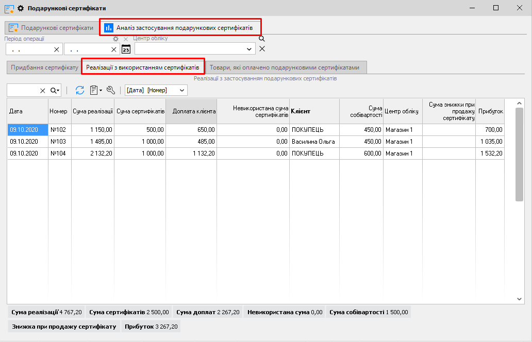Open Товари, які оплачено подарунковими сертифікатами tab
This screenshot has width=532, height=342.
286,67
